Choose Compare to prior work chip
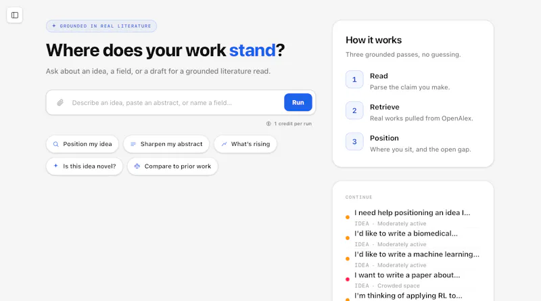This screenshot has width=541, height=301. pyautogui.click(x=172, y=166)
